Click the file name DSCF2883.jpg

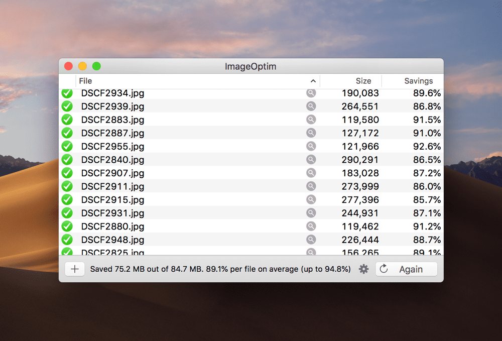(112, 120)
